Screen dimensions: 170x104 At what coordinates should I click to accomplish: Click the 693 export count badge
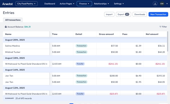point(127,14)
